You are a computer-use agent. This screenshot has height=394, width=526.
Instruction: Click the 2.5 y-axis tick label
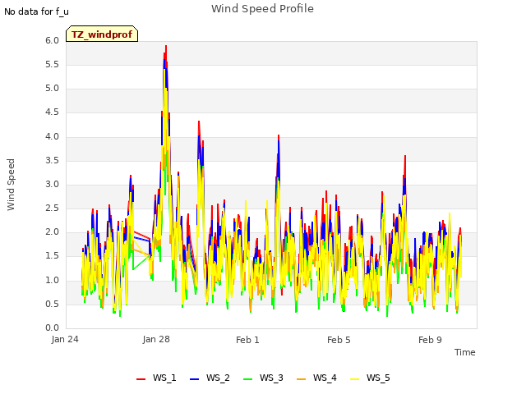(x=52, y=208)
